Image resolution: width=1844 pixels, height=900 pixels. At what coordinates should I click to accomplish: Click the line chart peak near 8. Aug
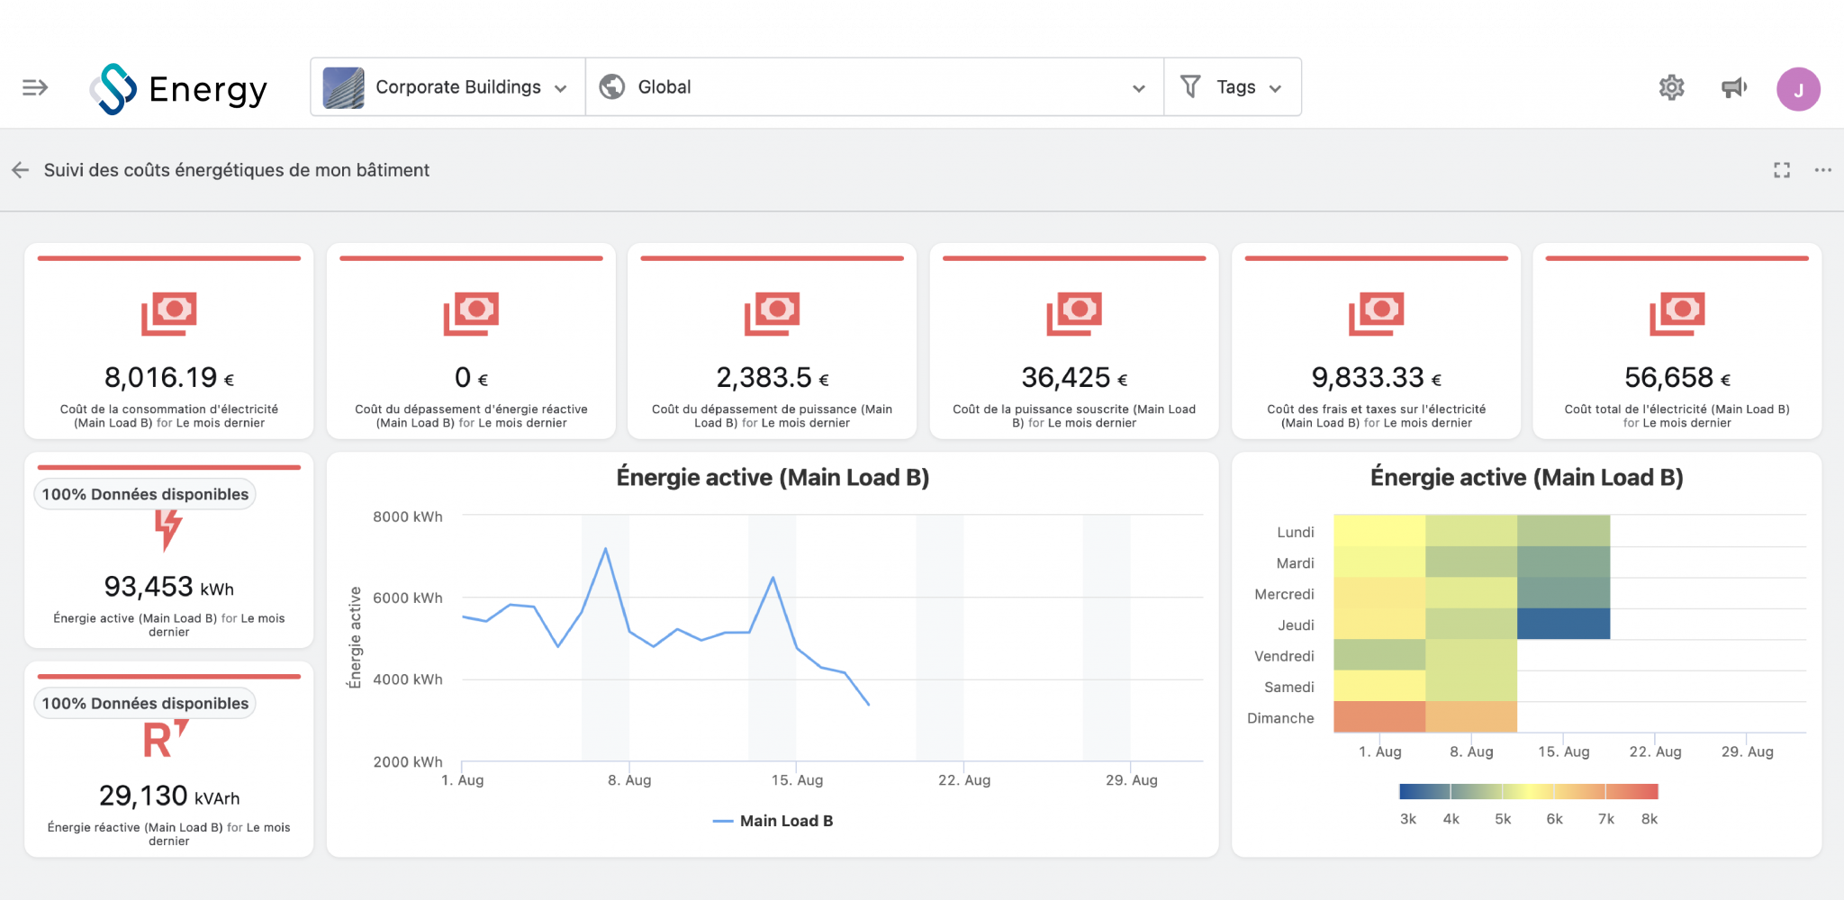(605, 548)
